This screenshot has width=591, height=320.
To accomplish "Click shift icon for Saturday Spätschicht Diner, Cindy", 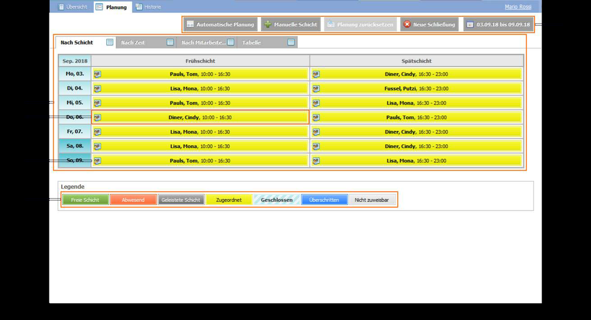I will (x=316, y=146).
